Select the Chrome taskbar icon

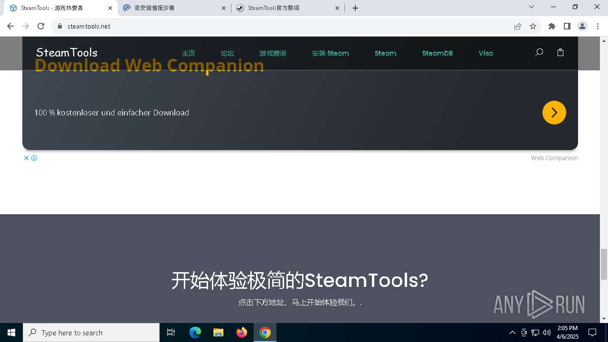(x=265, y=332)
